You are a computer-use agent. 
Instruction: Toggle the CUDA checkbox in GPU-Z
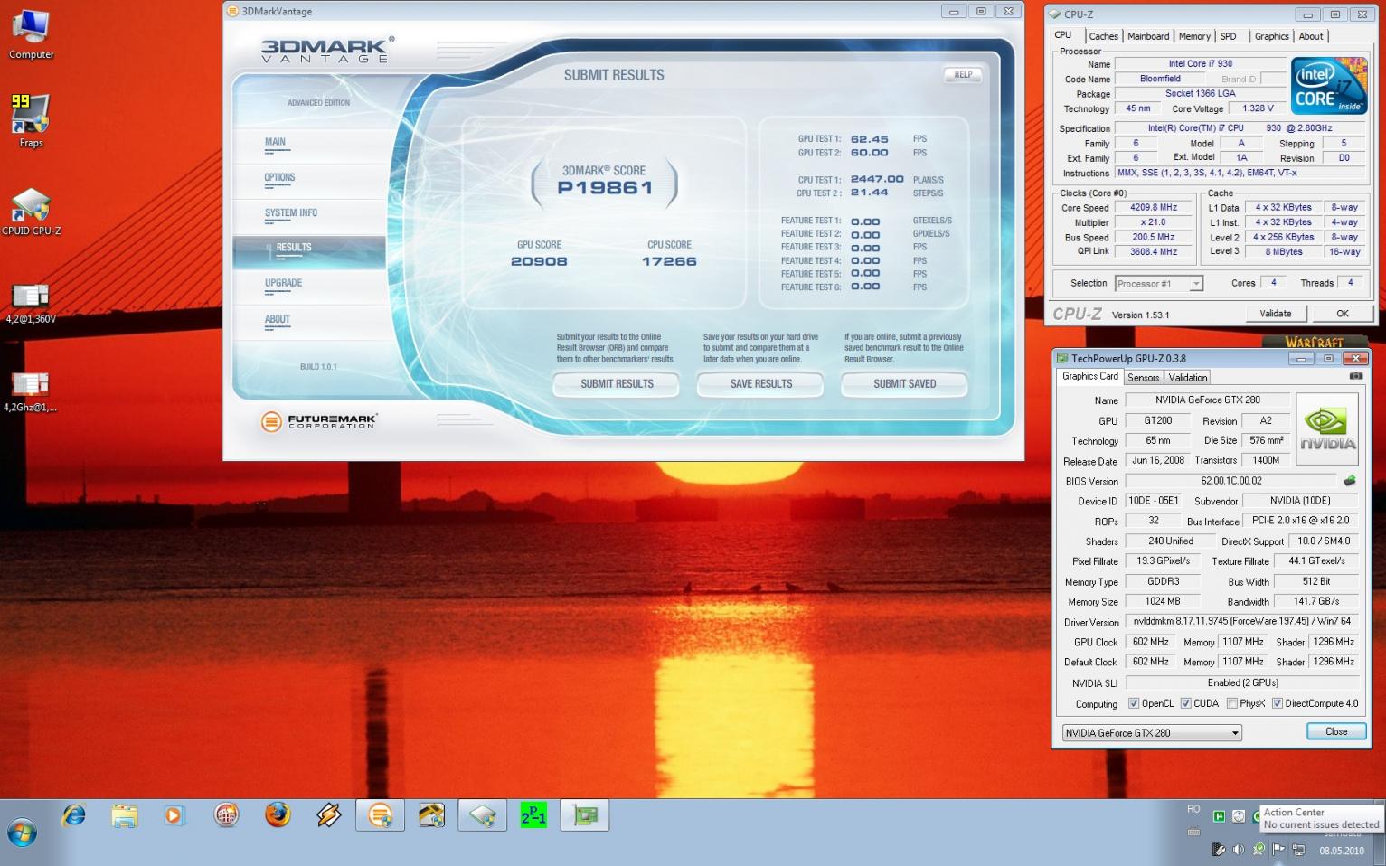click(1185, 703)
